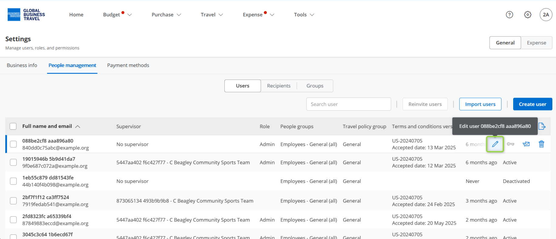Viewport: 556px width, 239px height.
Task: Open the Business info tab
Action: tap(22, 65)
